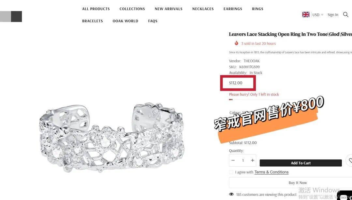352x200 pixels.
Task: Open the Terms & Conditions link
Action: [271, 172]
